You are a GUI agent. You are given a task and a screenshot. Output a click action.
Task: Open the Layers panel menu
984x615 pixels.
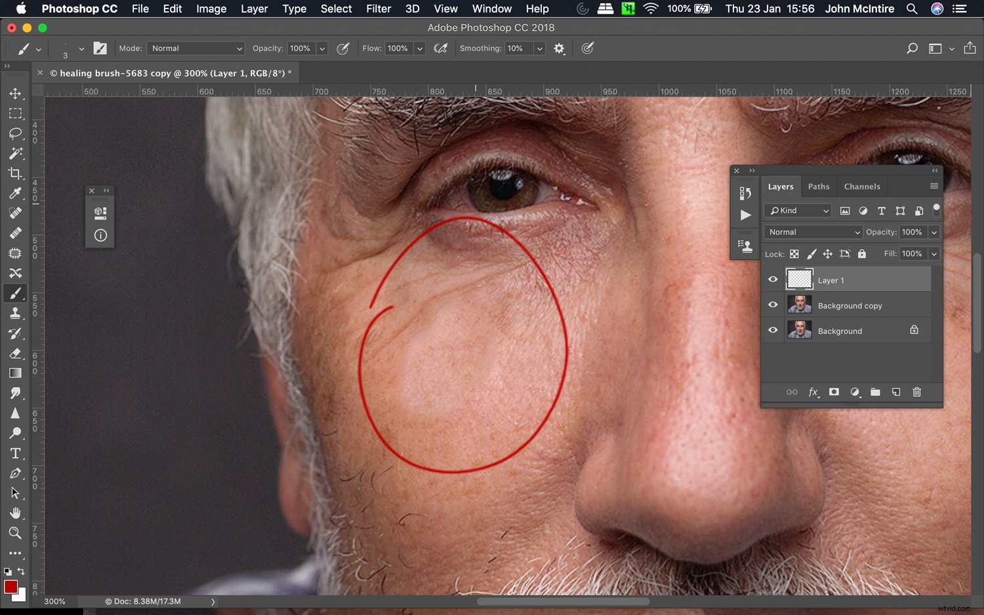tap(934, 186)
